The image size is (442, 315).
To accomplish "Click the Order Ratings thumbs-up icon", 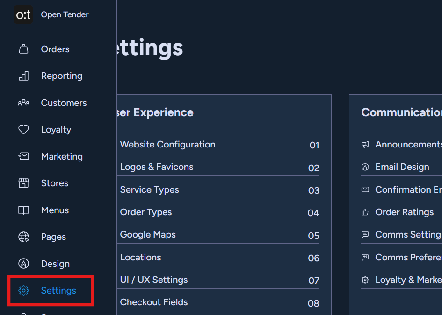I will (x=365, y=212).
